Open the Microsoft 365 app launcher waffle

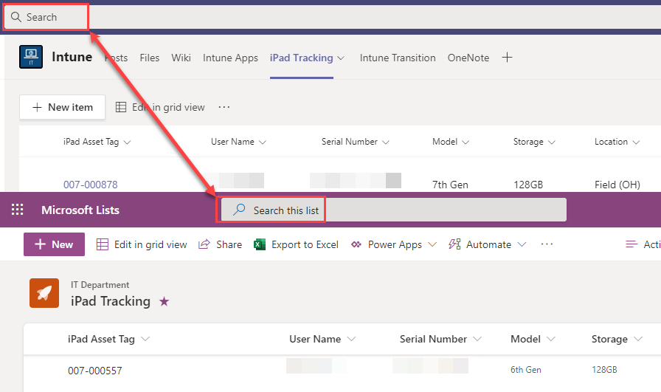(x=17, y=210)
